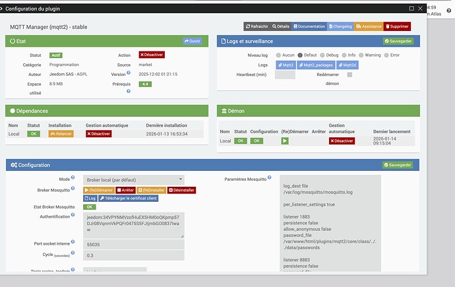Viewport: 455px width, 287px height.
Task: Click the resize grip of Authentification textarea
Action: point(182,236)
